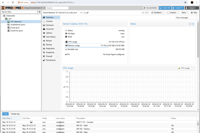Viewport: 200px width, 133px height.
Task: Open the Permissions tab
Action: click(x=51, y=60)
